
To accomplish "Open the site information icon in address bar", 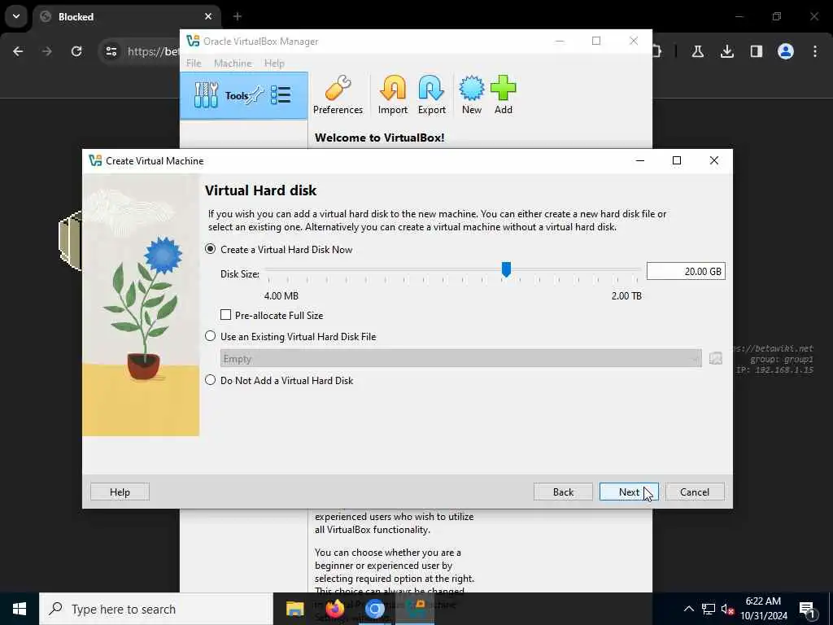I will click(111, 51).
